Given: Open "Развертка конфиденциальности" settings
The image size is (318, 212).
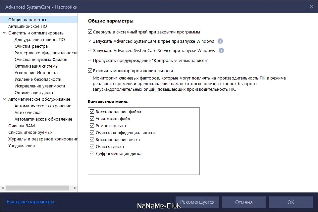Looking at the screenshot, I should [x=46, y=53].
